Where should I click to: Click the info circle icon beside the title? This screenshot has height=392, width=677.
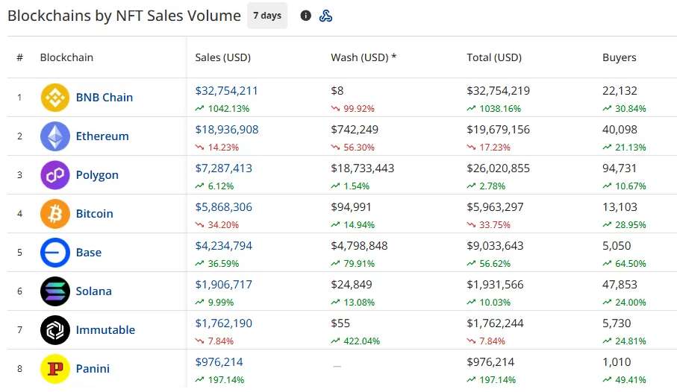tap(306, 16)
